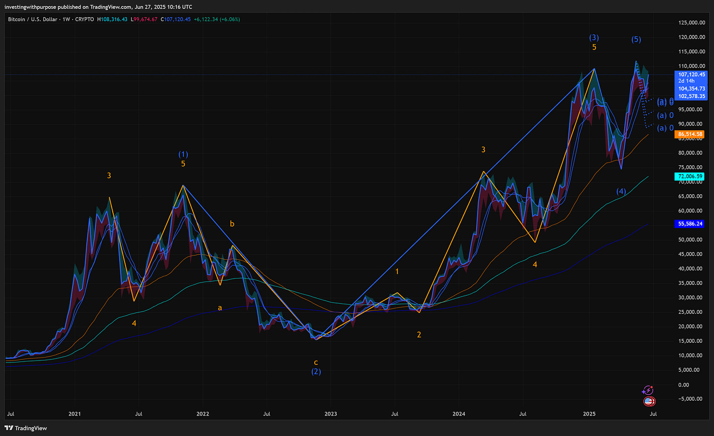714x436 pixels.
Task: Select the orange '1' subwave label
Action: point(397,271)
